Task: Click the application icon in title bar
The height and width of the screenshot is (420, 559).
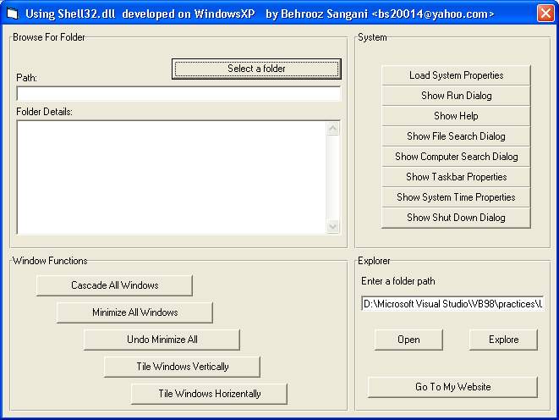Action: pyautogui.click(x=12, y=14)
